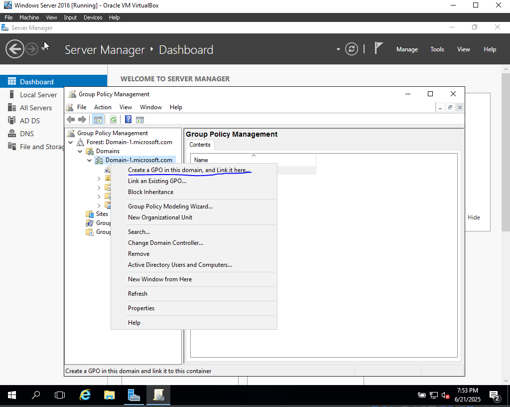Image resolution: width=510 pixels, height=407 pixels.
Task: Open File Explorer from taskbar
Action: 109,395
